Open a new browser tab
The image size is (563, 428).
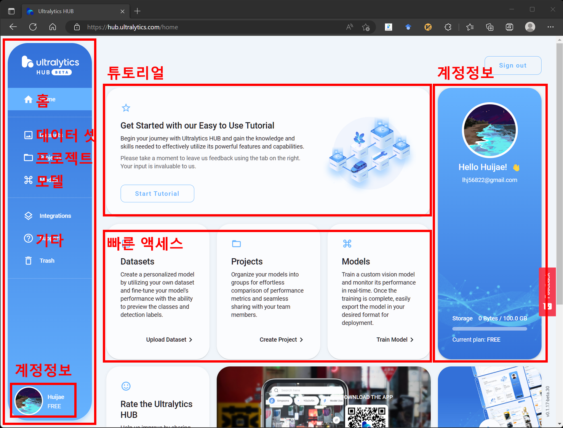138,11
